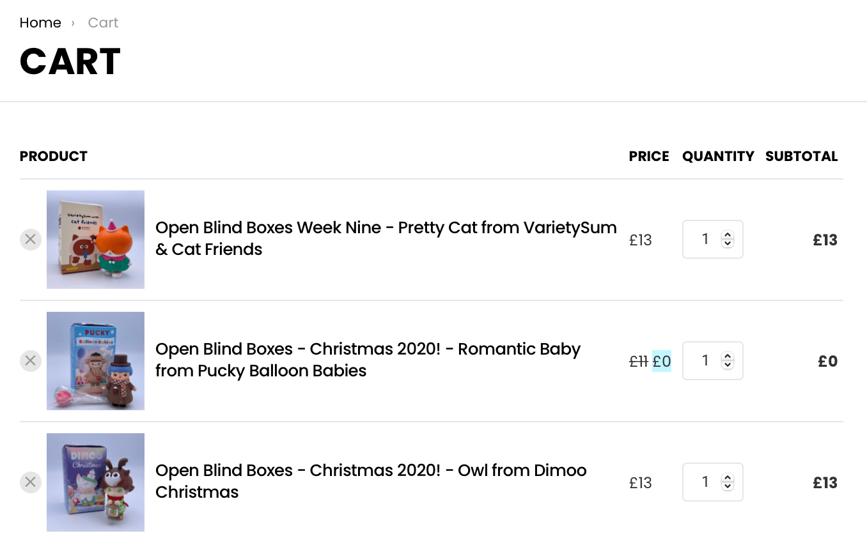Increase quantity of Romantic Baby item
The height and width of the screenshot is (538, 867).
pyautogui.click(x=728, y=357)
